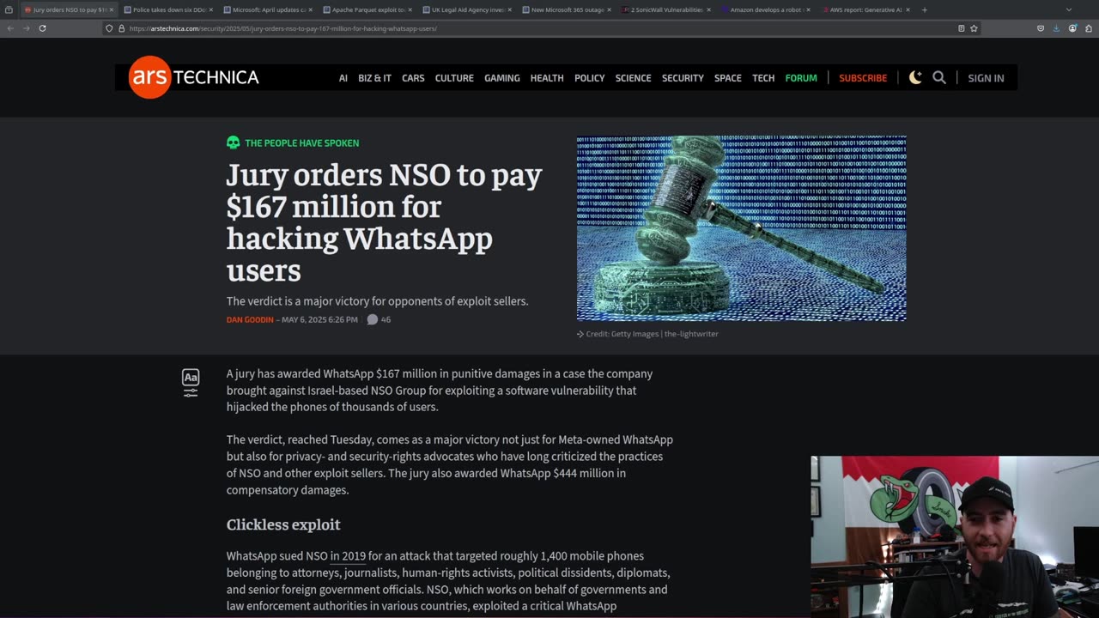Viewport: 1099px width, 618px height.
Task: Click the address bar URL field
Action: tap(541, 28)
